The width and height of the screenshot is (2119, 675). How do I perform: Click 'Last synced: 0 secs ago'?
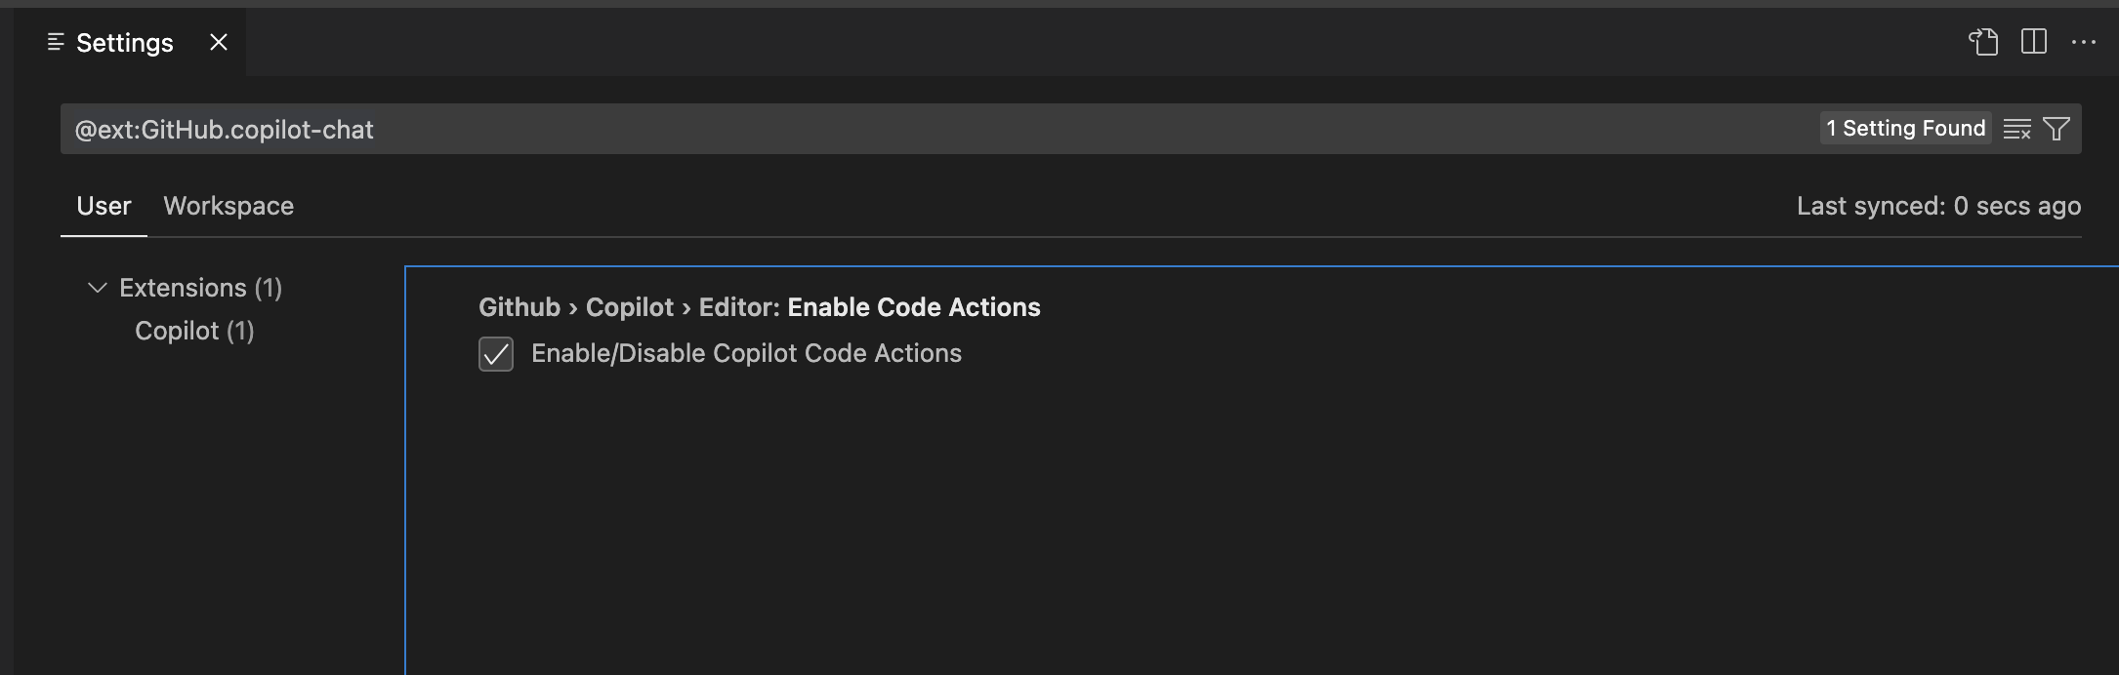pyautogui.click(x=1939, y=206)
